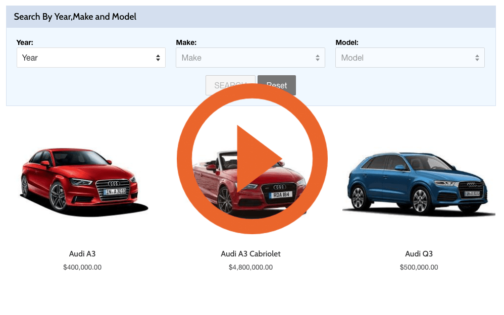Click the $400,000.00 price
The height and width of the screenshot is (315, 504).
click(x=82, y=267)
